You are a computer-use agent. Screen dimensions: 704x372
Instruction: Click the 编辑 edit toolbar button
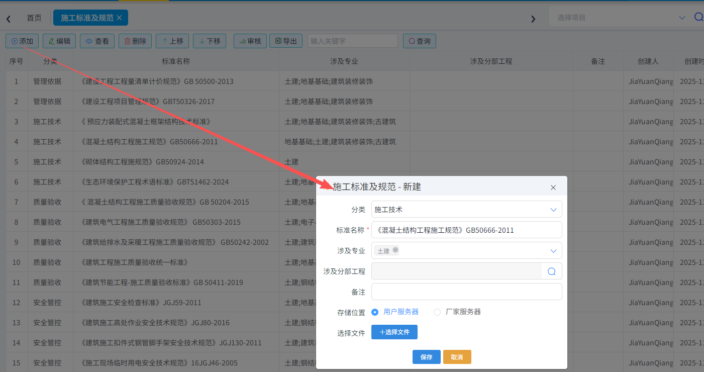click(59, 41)
